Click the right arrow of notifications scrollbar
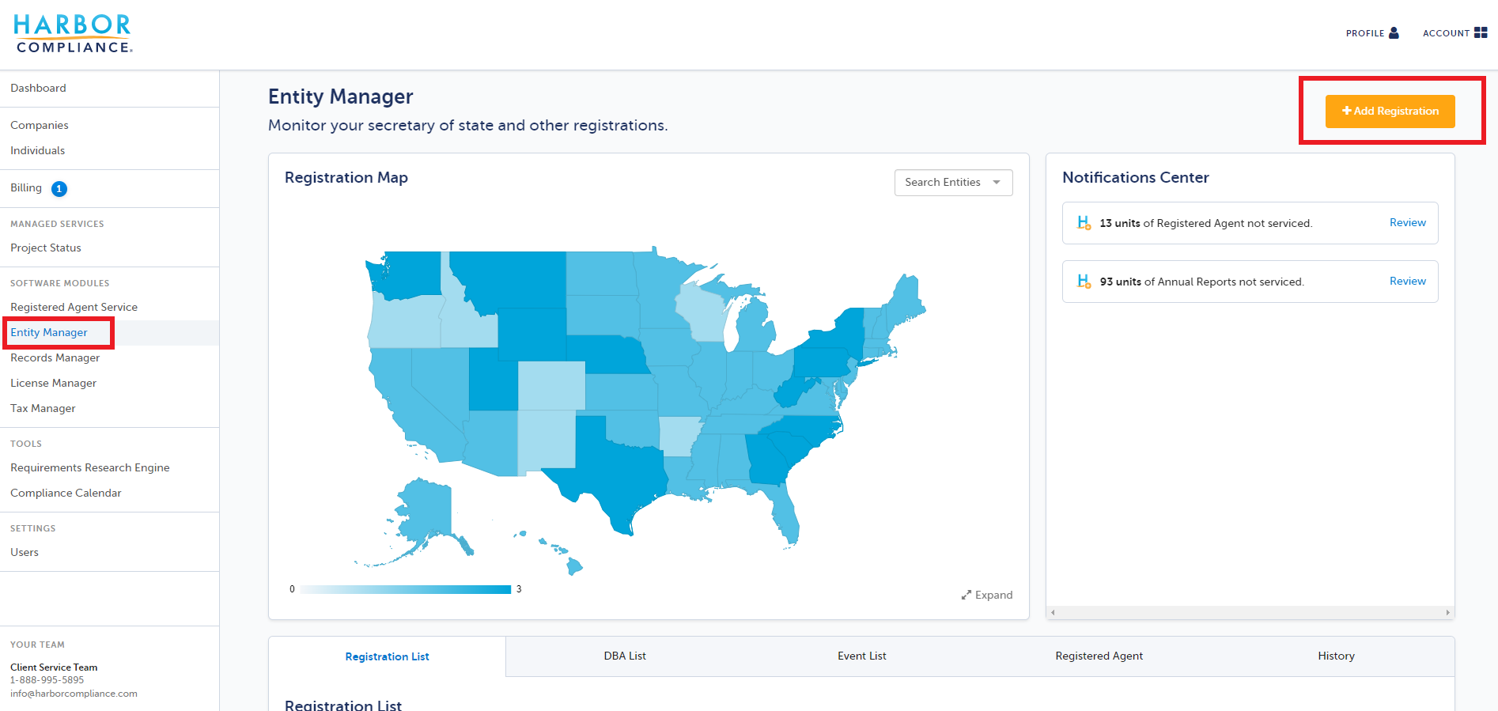Screen dimensions: 1498x711 pyautogui.click(x=1447, y=612)
